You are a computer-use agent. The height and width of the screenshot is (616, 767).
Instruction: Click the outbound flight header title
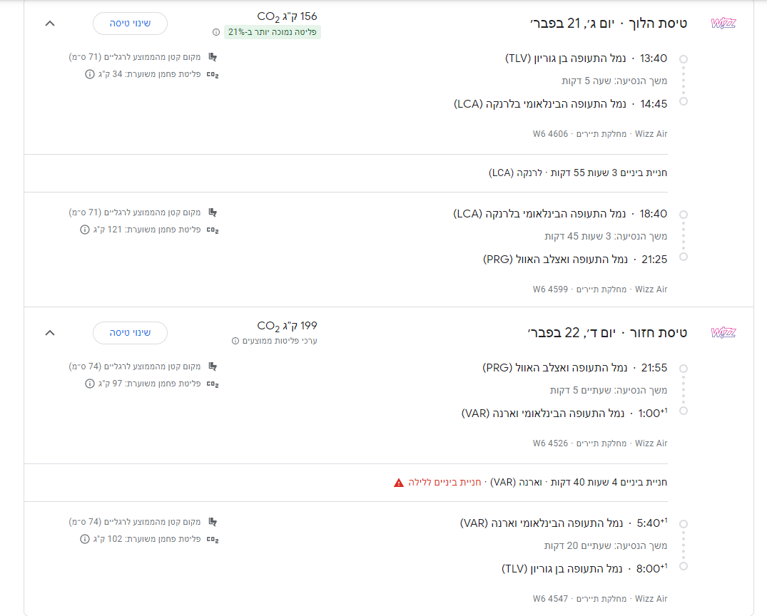click(x=607, y=23)
